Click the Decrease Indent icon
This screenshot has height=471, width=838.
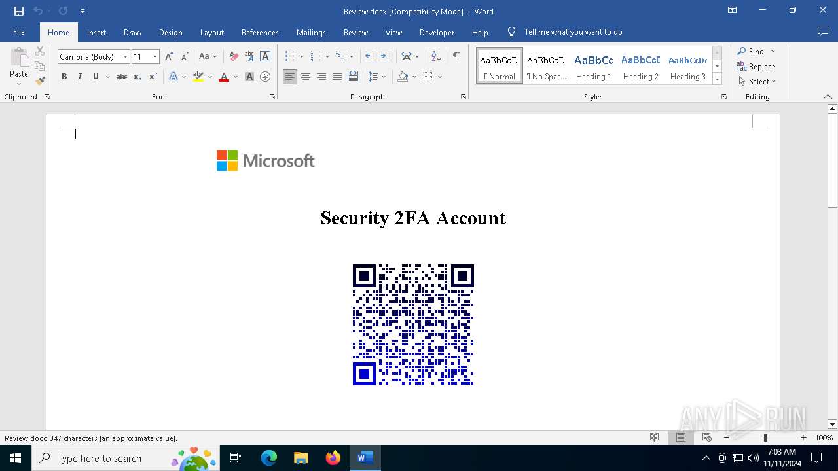(370, 57)
